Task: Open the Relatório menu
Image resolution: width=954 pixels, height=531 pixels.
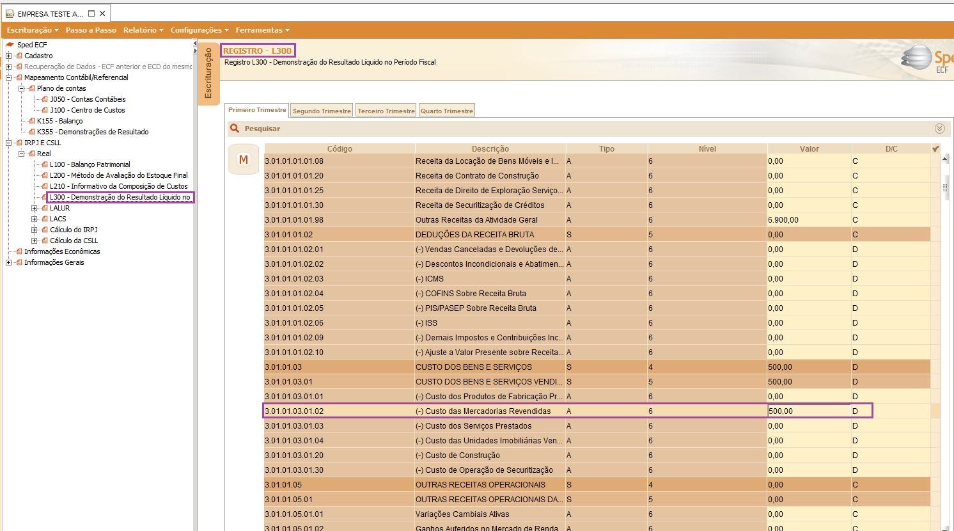Action: [x=143, y=30]
